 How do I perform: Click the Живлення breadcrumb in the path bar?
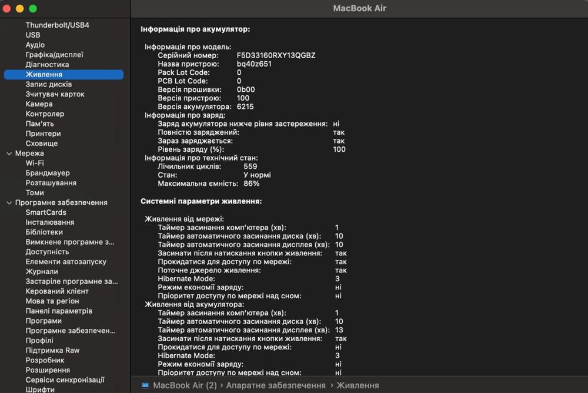358,385
